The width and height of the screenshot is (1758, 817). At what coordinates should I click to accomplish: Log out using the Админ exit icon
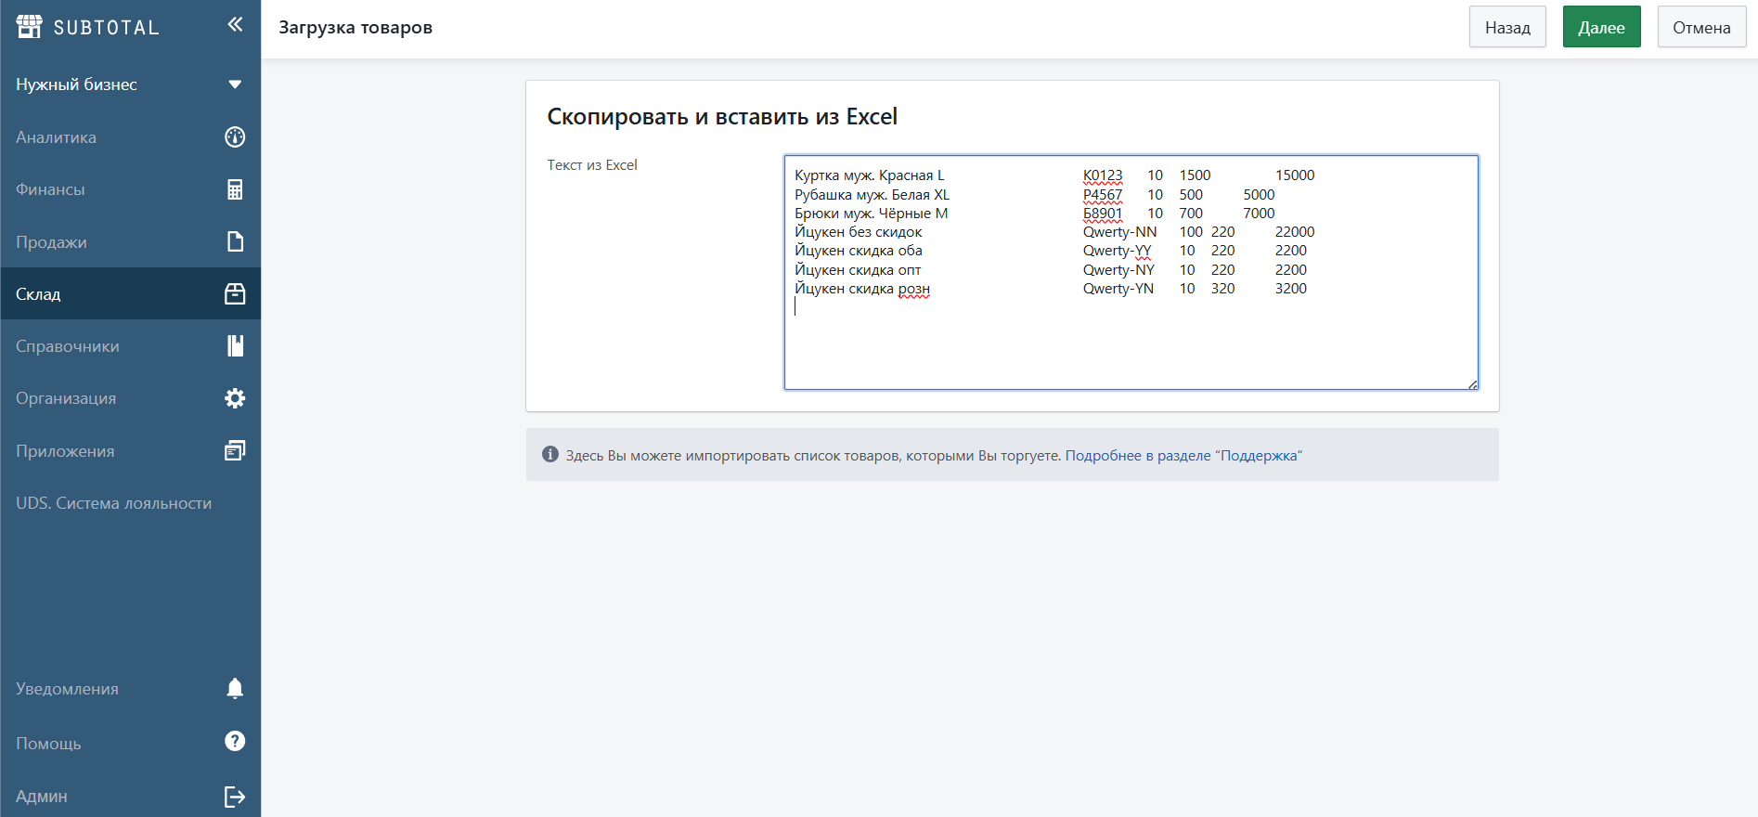coord(235,797)
